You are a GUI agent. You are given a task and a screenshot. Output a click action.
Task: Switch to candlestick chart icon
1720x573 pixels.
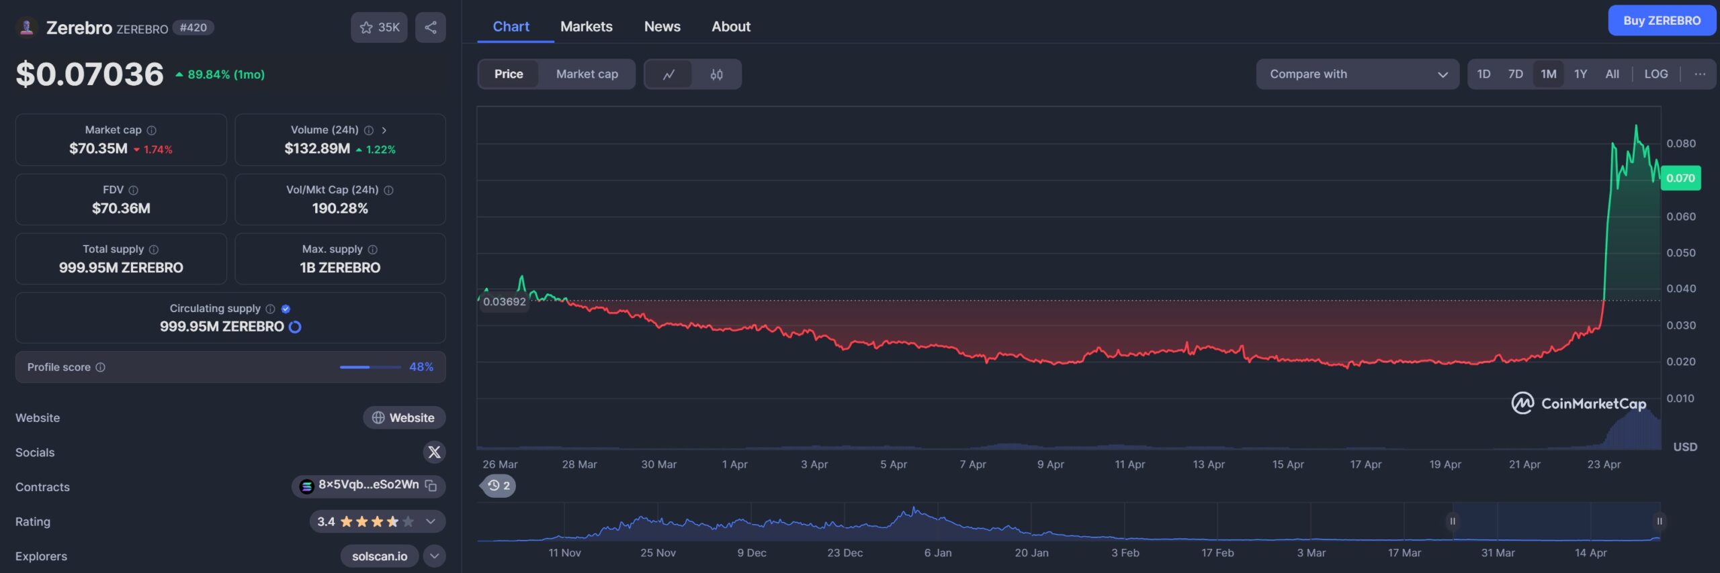[717, 74]
